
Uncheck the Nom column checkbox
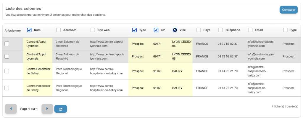(29, 30)
